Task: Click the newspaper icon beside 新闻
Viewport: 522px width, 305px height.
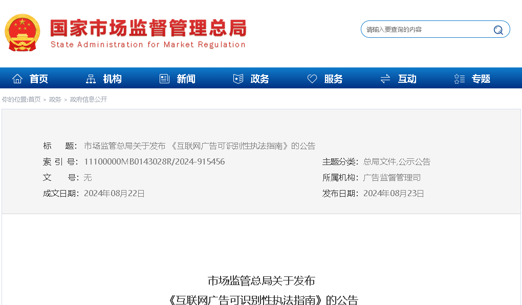Action: coord(164,79)
